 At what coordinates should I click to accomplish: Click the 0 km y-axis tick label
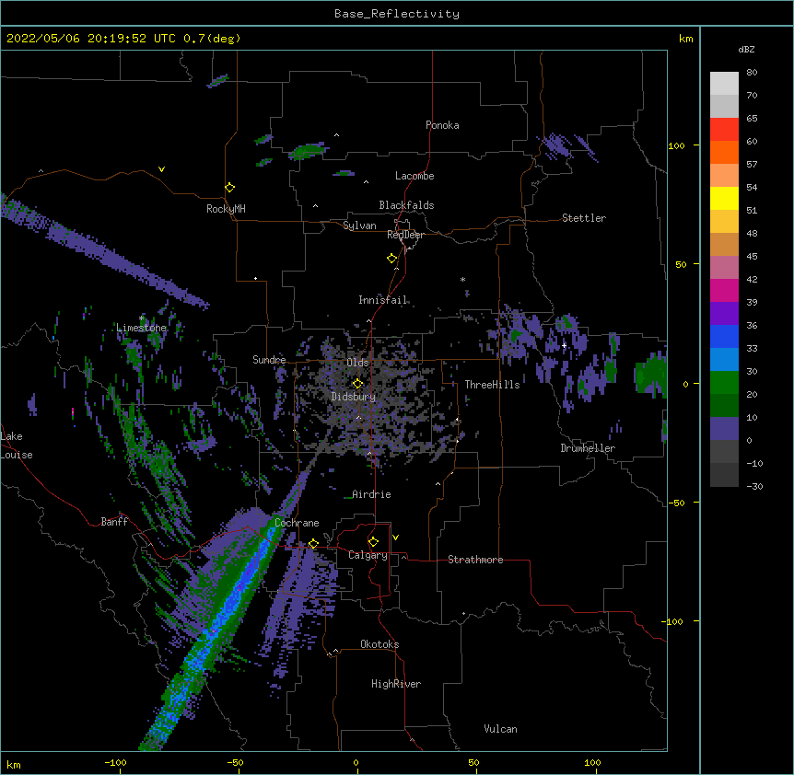point(685,385)
